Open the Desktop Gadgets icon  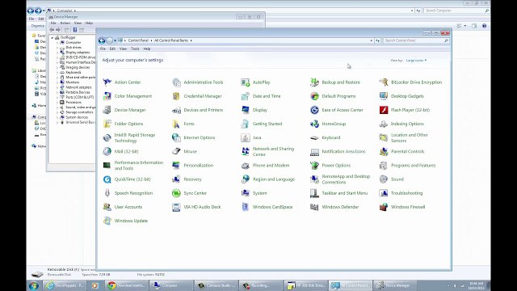point(384,96)
